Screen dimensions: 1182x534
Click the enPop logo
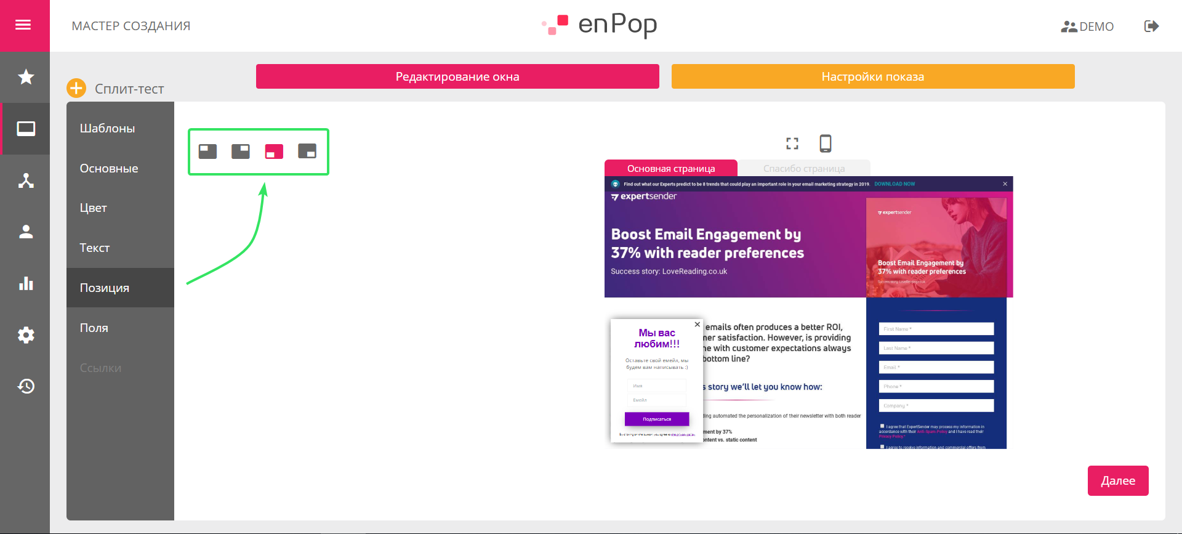click(599, 25)
